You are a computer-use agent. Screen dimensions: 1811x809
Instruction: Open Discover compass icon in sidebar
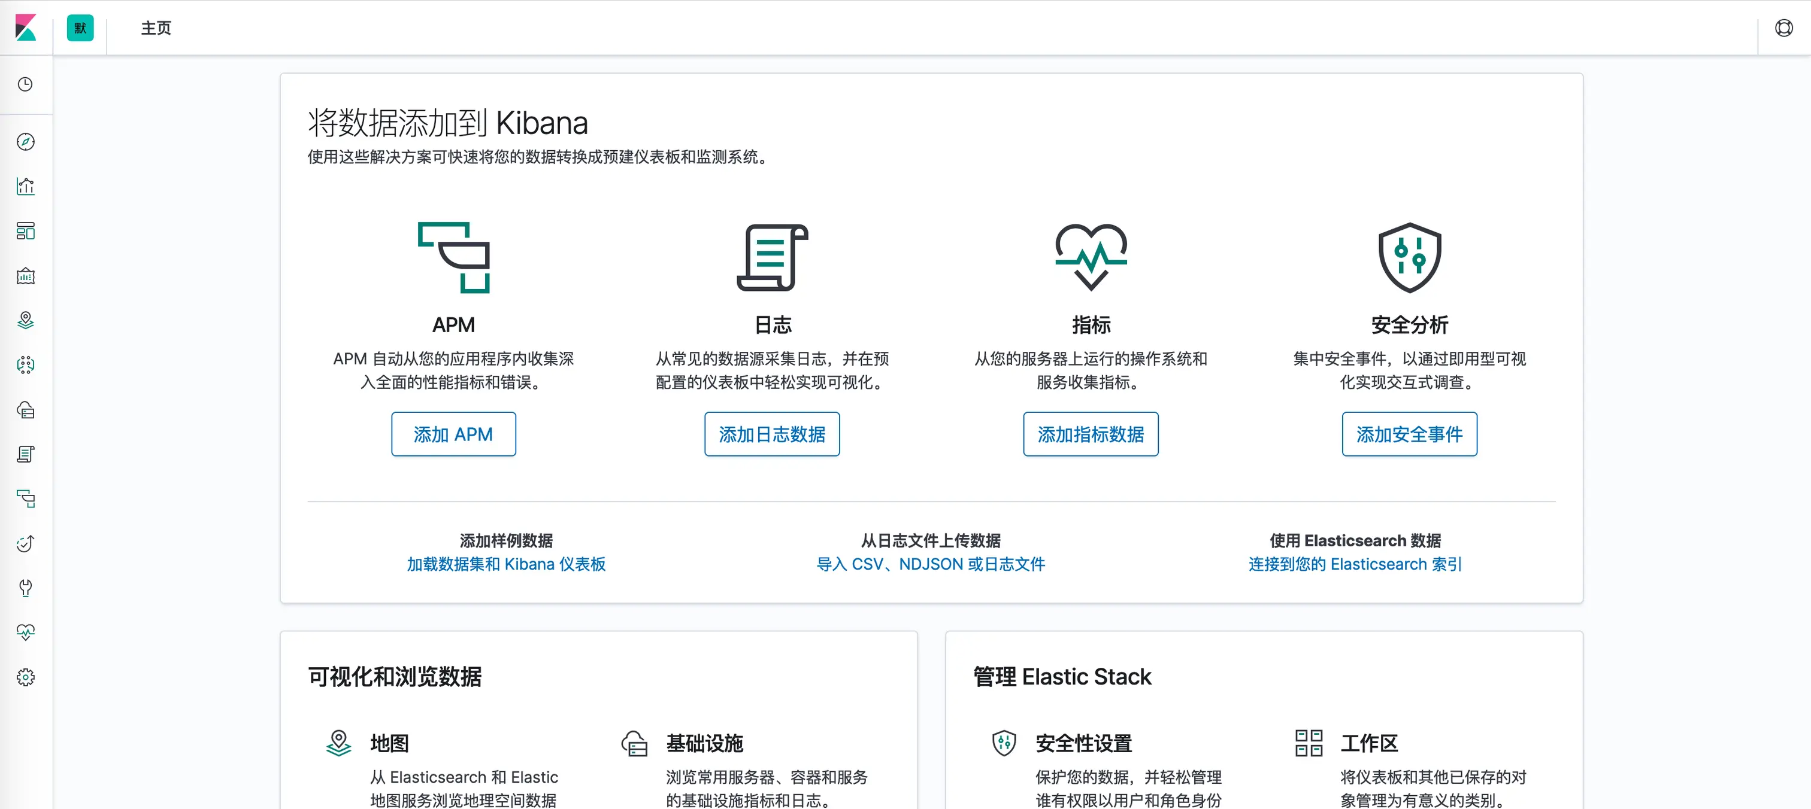point(25,142)
